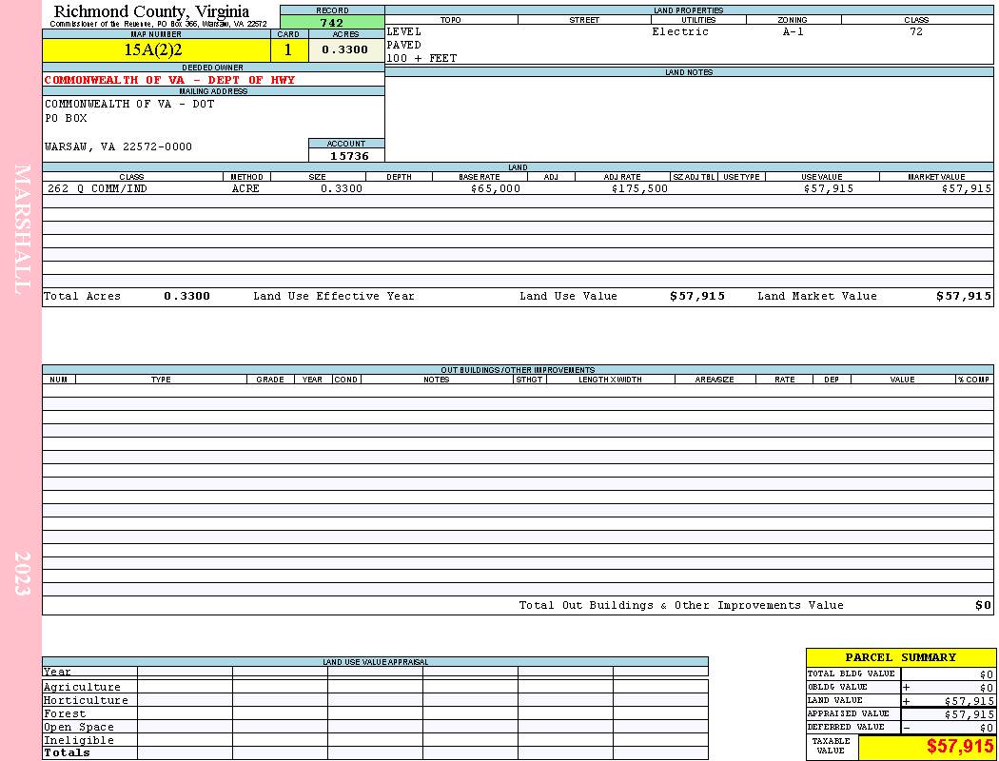999x761 pixels.
Task: Click the Land Market Value total $57,915
Action: point(964,296)
